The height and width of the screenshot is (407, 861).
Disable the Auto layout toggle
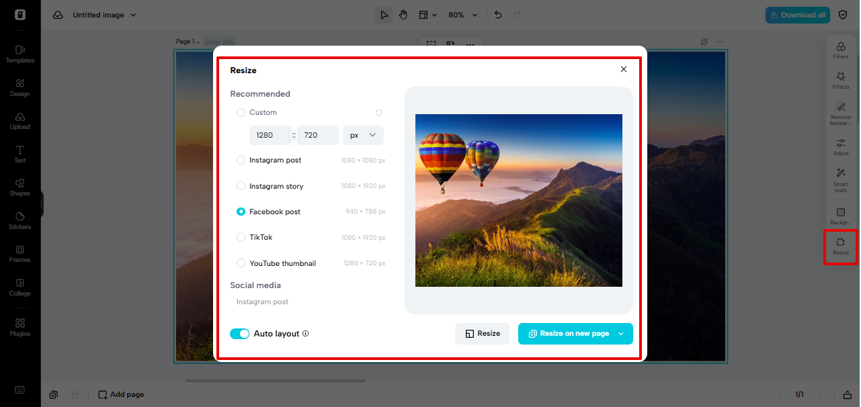click(x=239, y=333)
